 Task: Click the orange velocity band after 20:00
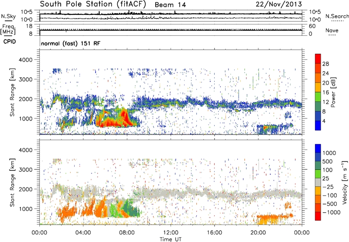pos(274,216)
